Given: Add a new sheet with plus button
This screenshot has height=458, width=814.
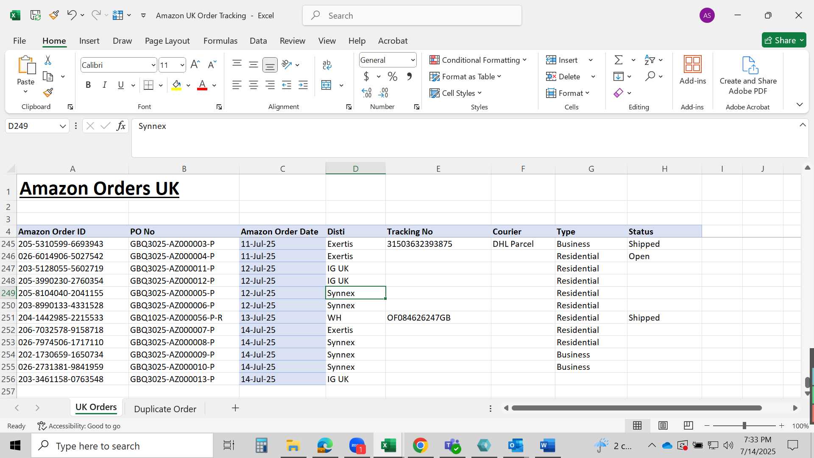Looking at the screenshot, I should coord(235,408).
